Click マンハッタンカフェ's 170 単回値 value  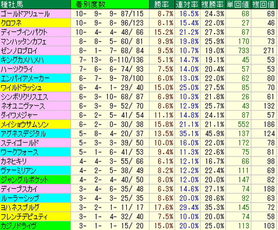pos(244,42)
